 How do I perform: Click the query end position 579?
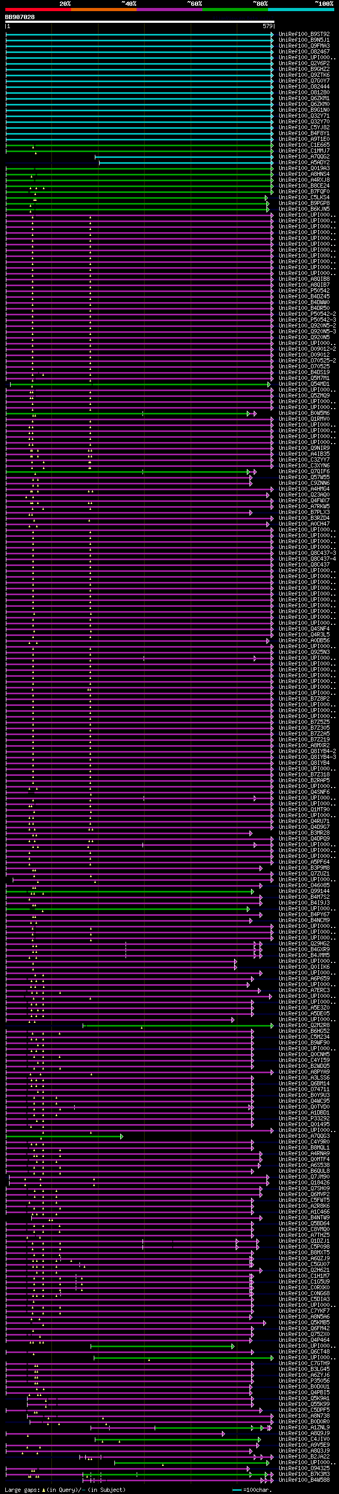point(267,26)
